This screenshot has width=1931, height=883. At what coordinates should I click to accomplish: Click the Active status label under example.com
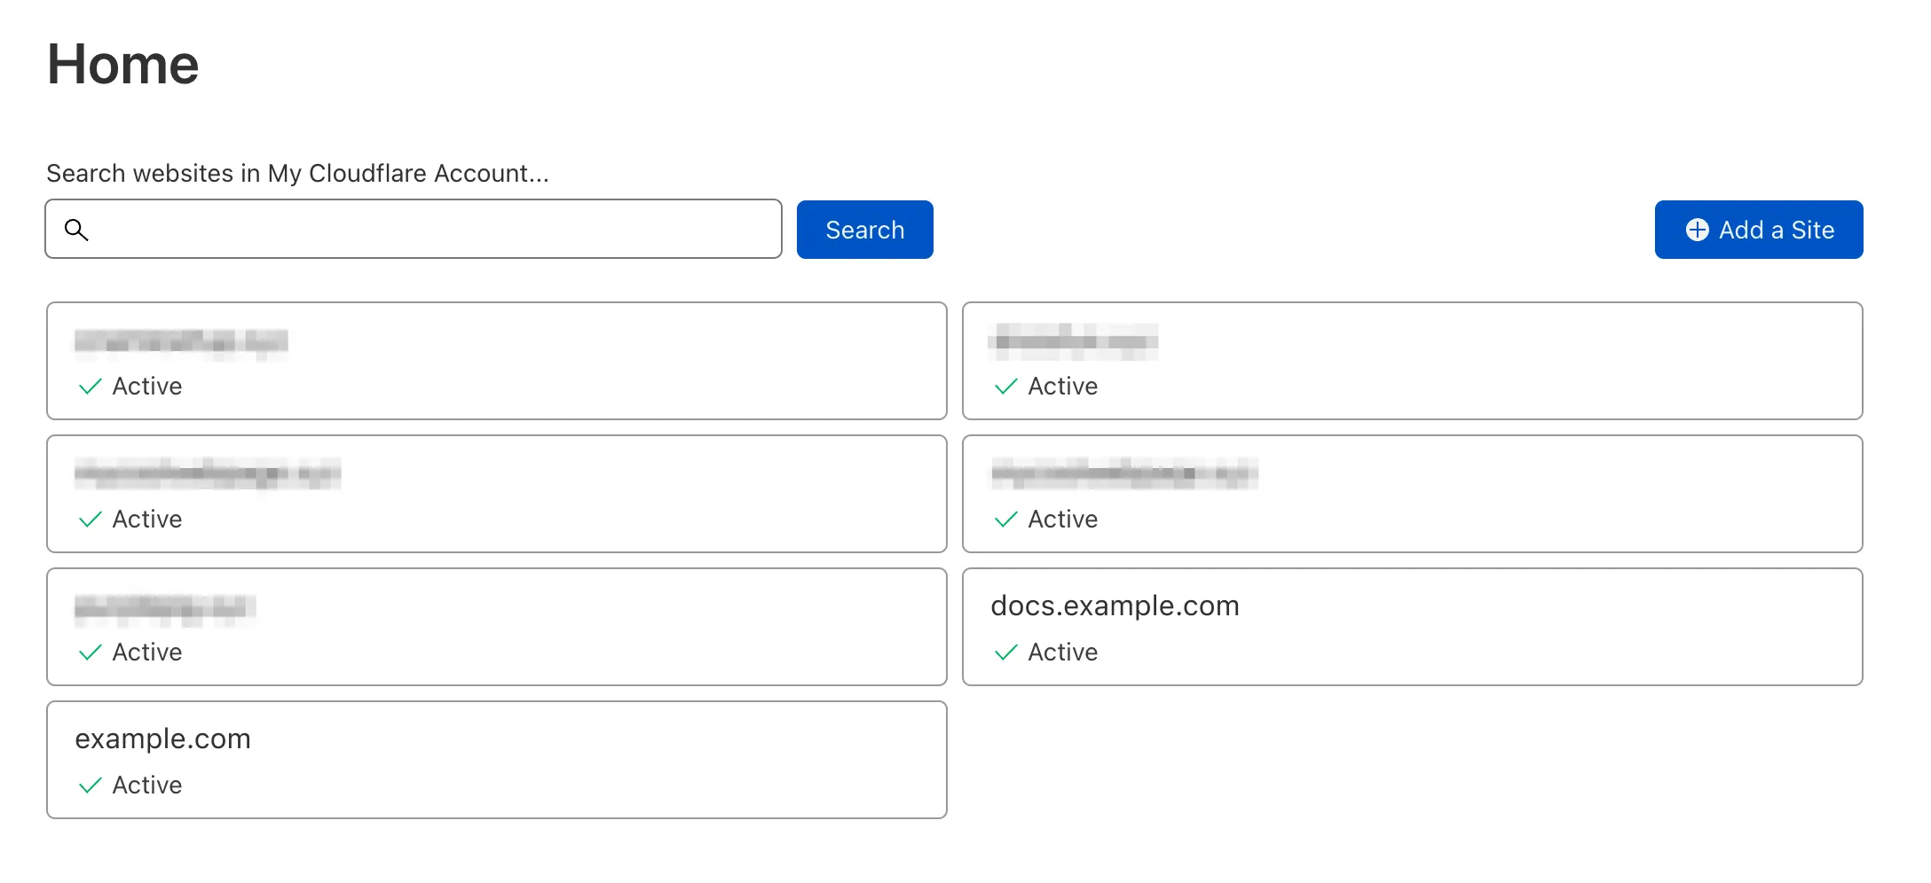146,785
